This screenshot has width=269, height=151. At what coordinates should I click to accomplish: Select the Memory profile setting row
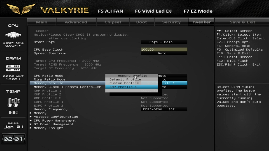pos(67,83)
